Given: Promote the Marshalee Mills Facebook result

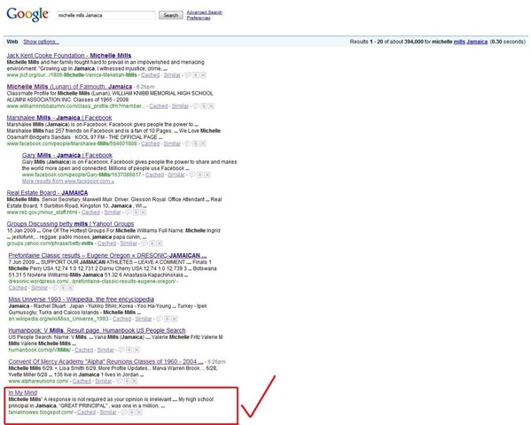Looking at the screenshot, I should [x=196, y=143].
